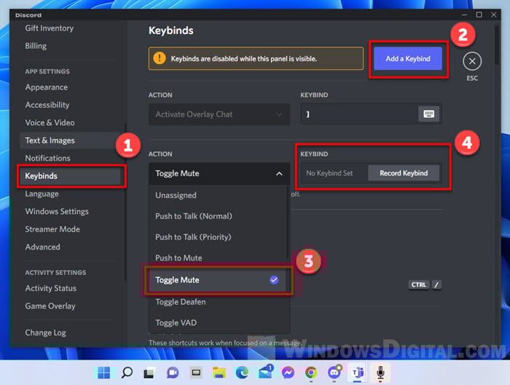Open Billing settings

pos(36,46)
